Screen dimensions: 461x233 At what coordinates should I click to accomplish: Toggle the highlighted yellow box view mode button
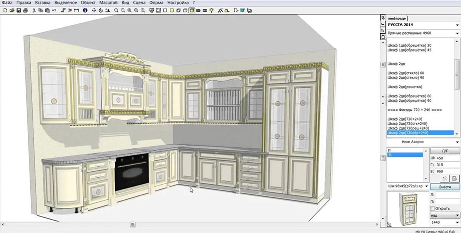[x=191, y=10]
